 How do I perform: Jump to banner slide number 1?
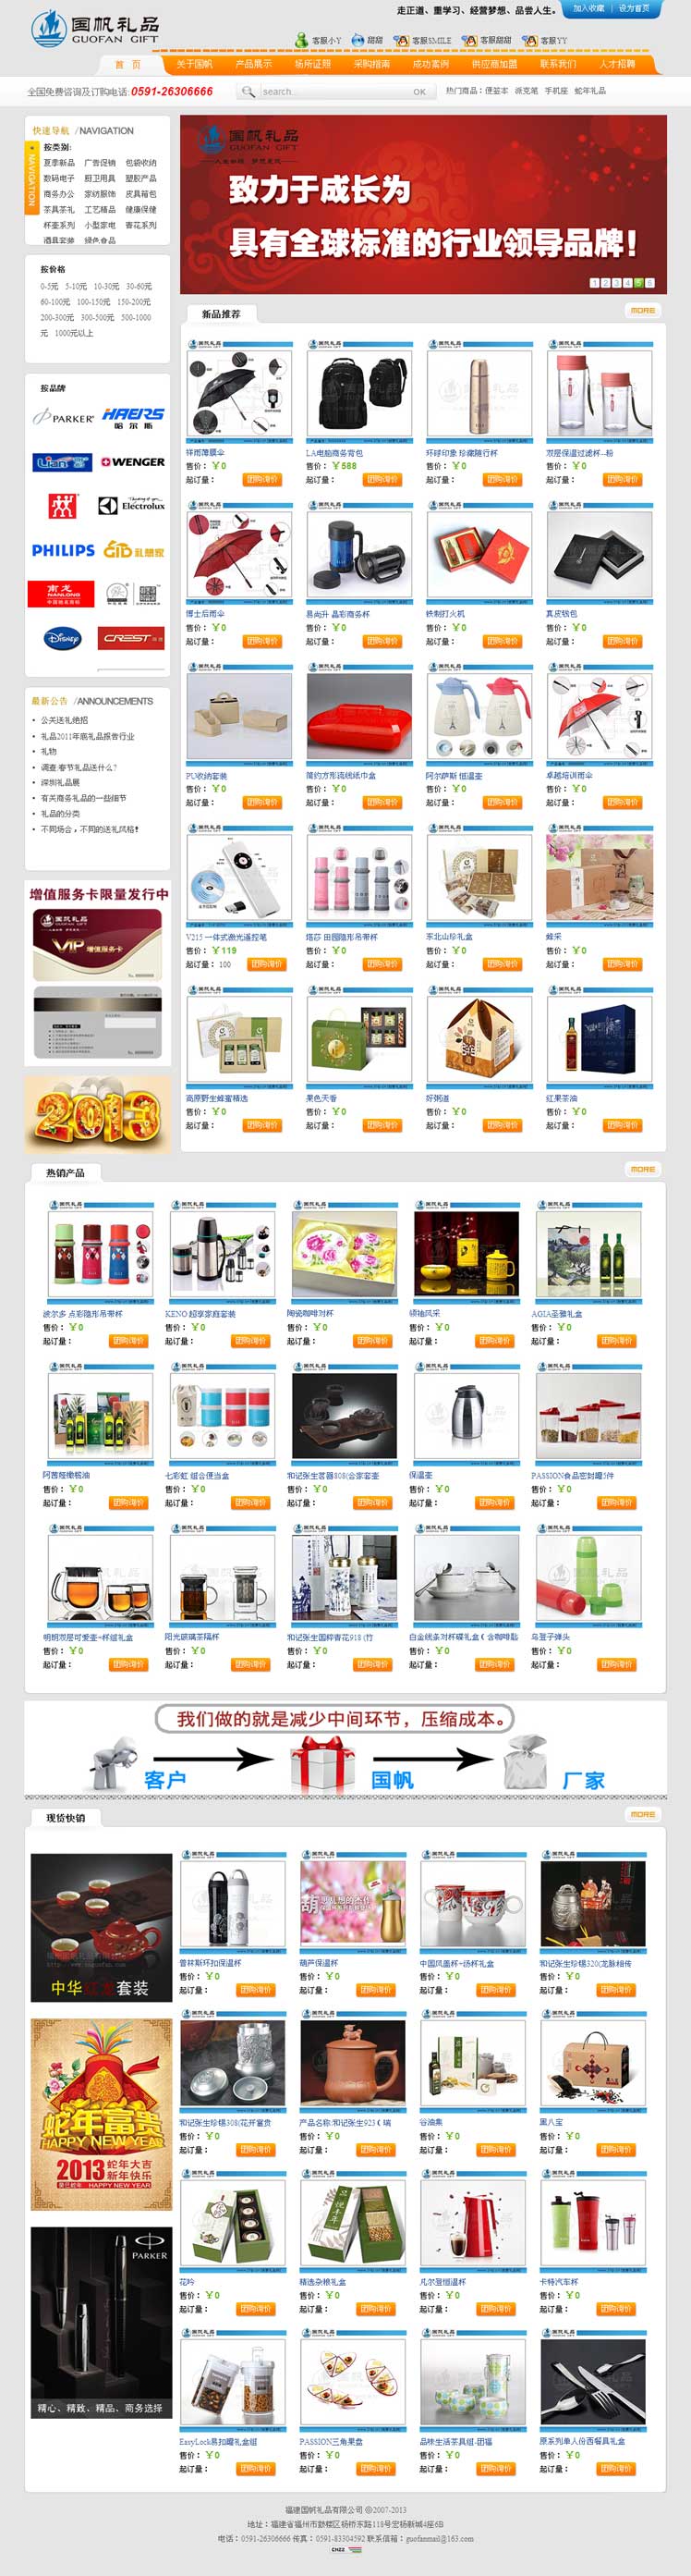595,283
